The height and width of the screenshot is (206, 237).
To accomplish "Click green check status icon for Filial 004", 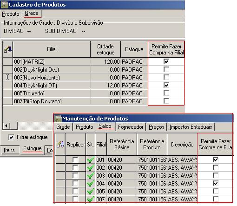I will coord(91,184).
